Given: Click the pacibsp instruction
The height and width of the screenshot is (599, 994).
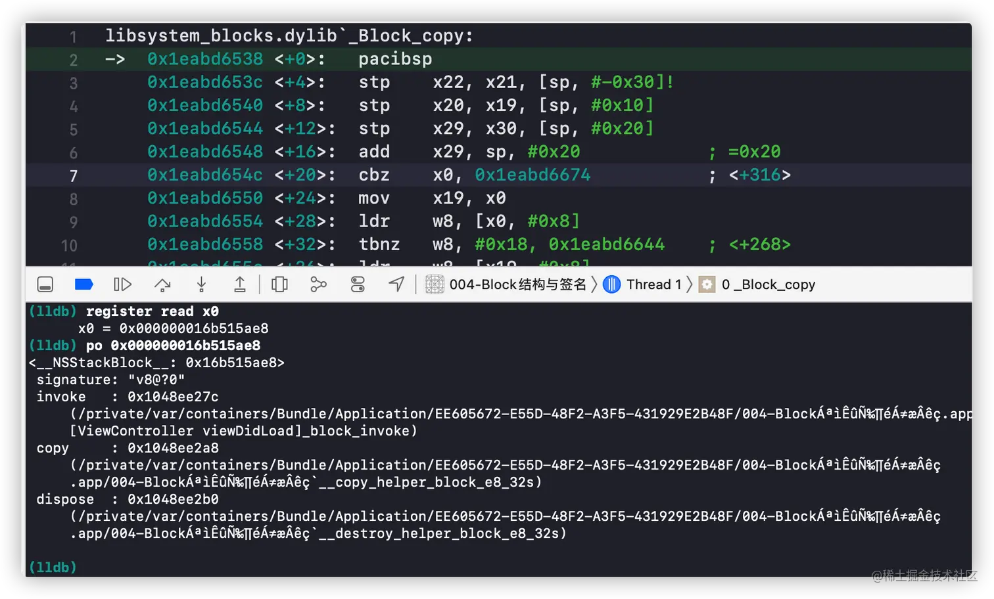Looking at the screenshot, I should point(395,59).
